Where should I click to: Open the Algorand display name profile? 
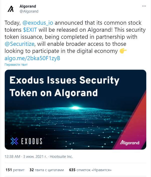(x=28, y=6)
